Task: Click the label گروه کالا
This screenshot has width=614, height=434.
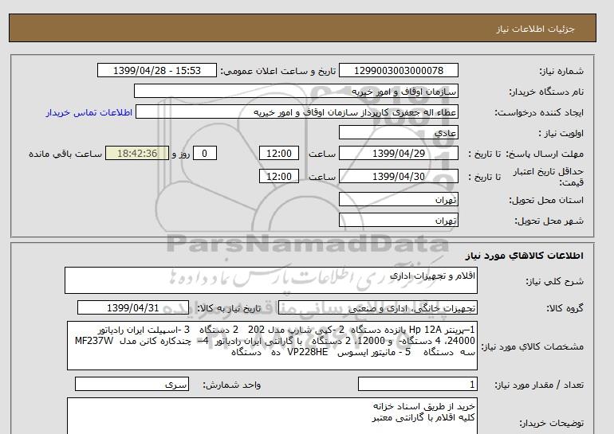Action: point(565,308)
